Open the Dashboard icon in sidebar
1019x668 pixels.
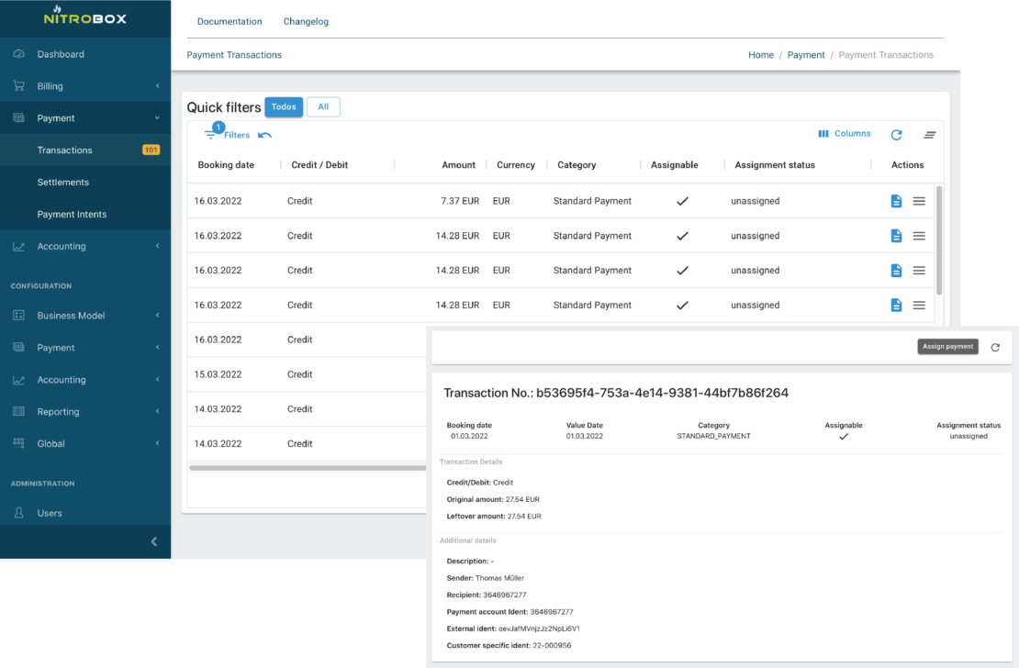coord(19,54)
